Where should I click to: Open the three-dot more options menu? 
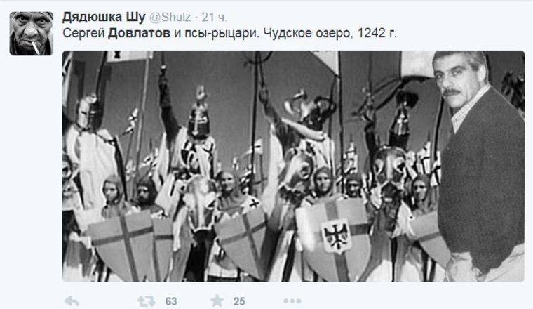click(x=292, y=301)
